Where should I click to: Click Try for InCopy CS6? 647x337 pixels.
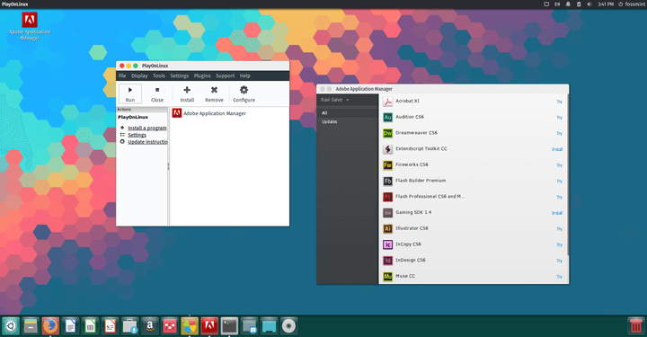pyautogui.click(x=560, y=245)
